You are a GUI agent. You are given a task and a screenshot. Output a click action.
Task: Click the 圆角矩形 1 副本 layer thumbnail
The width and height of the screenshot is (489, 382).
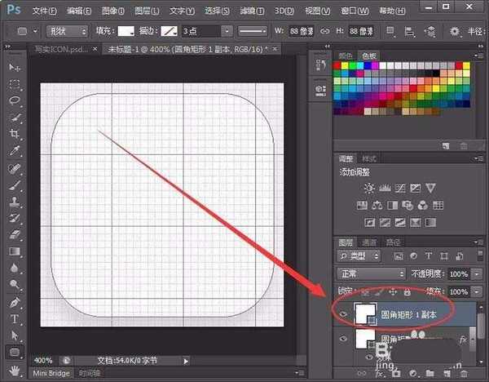coord(365,314)
